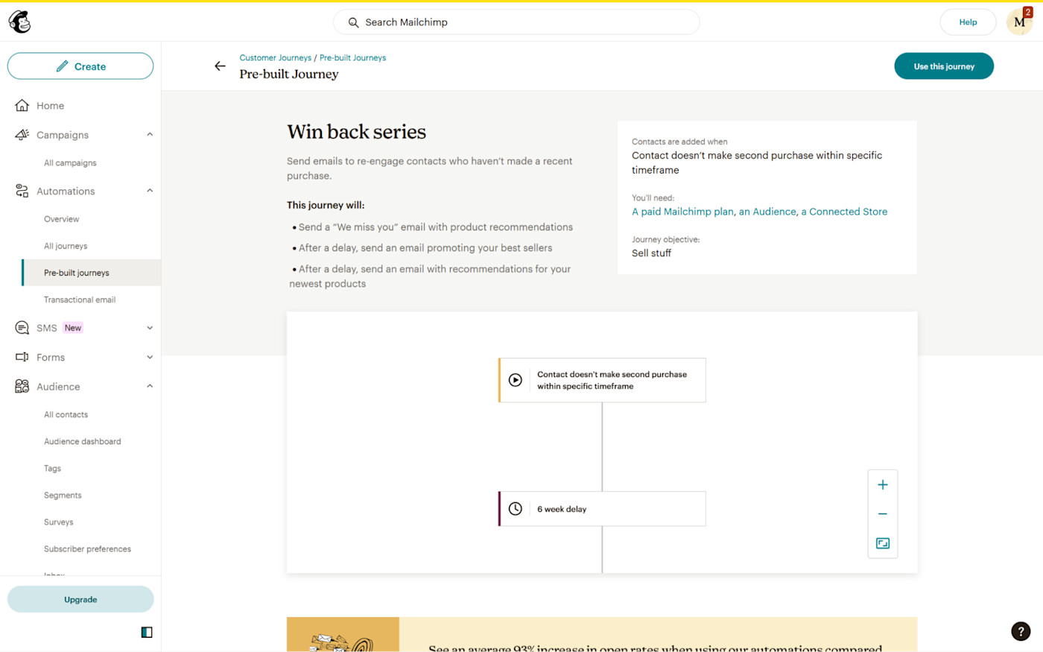The width and height of the screenshot is (1043, 652).
Task: Follow Customer Journeys breadcrumb link
Action: point(276,58)
